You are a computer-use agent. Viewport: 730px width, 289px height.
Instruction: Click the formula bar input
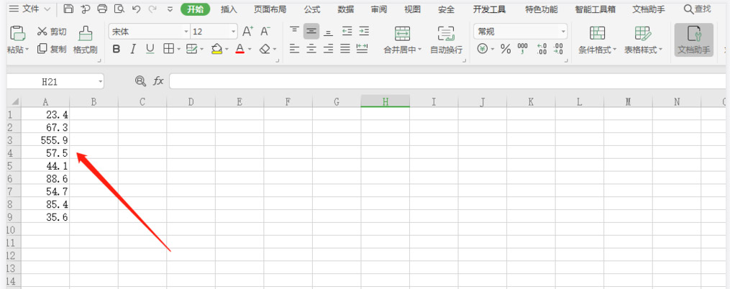click(x=448, y=81)
